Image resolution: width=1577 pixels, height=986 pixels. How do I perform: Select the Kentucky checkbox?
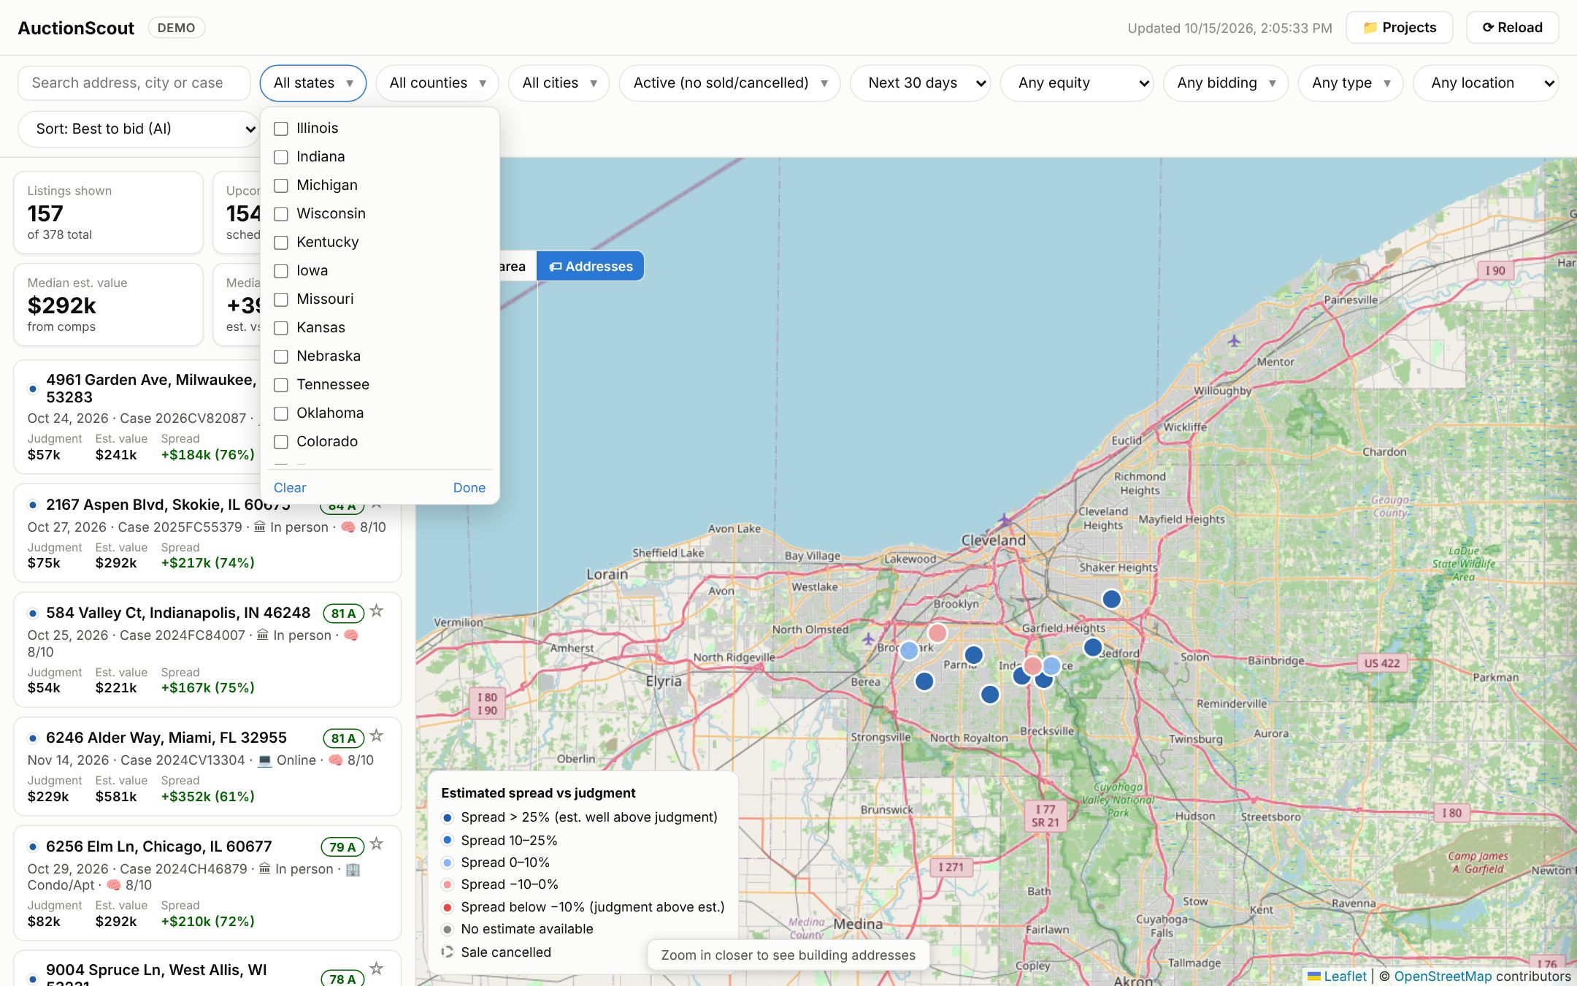click(281, 242)
